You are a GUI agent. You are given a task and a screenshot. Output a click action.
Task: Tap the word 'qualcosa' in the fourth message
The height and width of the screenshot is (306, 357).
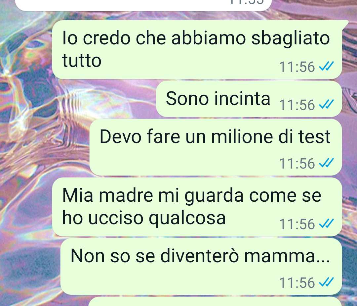click(x=187, y=219)
